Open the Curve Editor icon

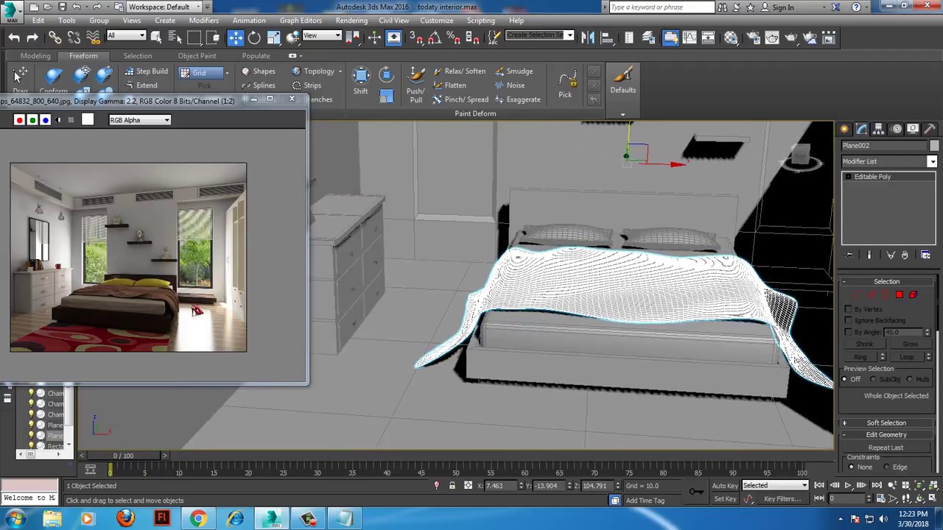690,38
